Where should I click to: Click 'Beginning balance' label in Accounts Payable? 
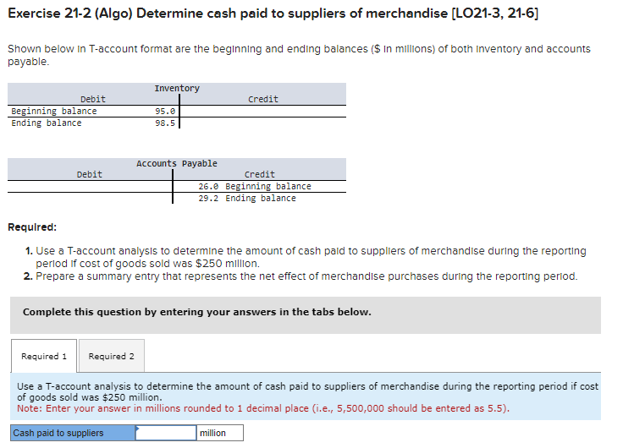pyautogui.click(x=268, y=186)
